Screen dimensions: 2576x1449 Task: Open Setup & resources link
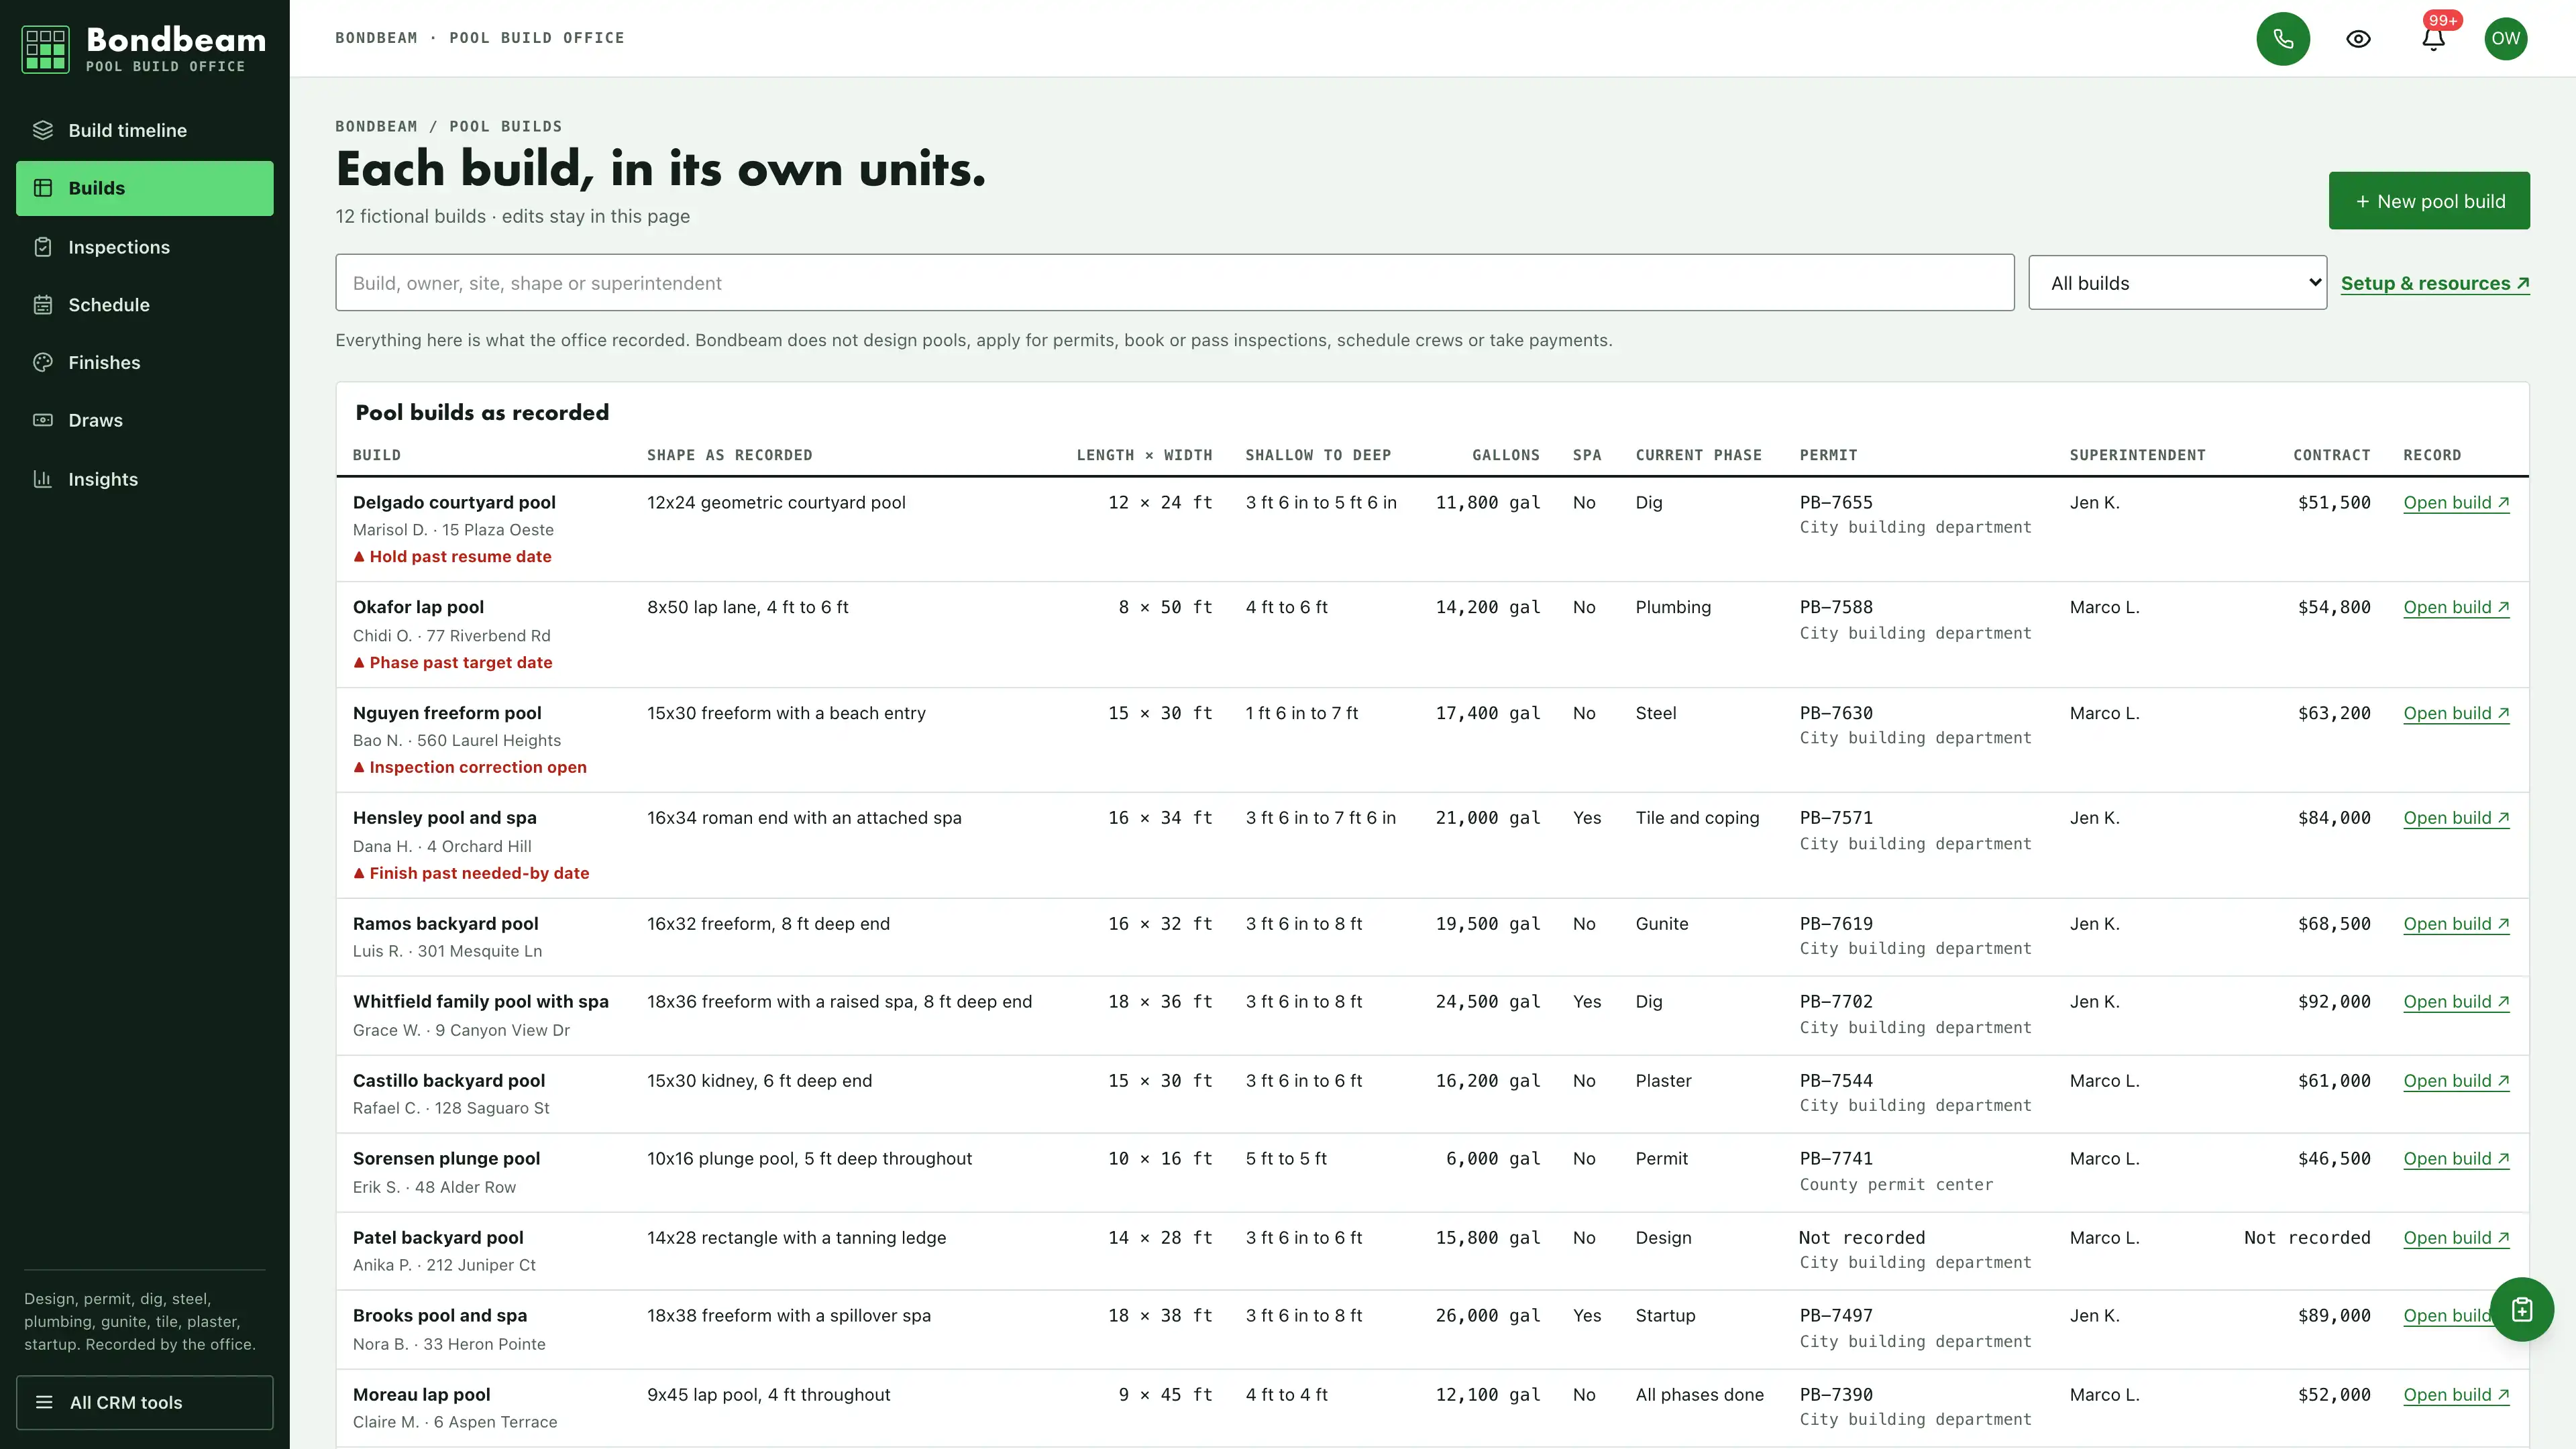pos(2435,283)
